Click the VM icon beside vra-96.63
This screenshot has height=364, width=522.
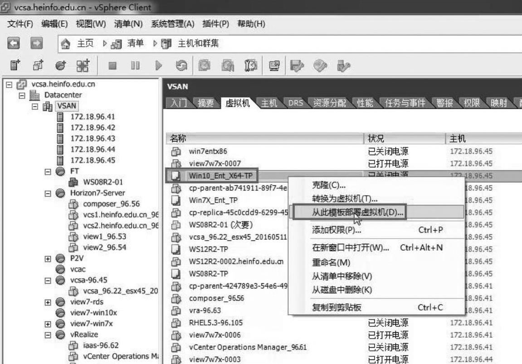176,311
